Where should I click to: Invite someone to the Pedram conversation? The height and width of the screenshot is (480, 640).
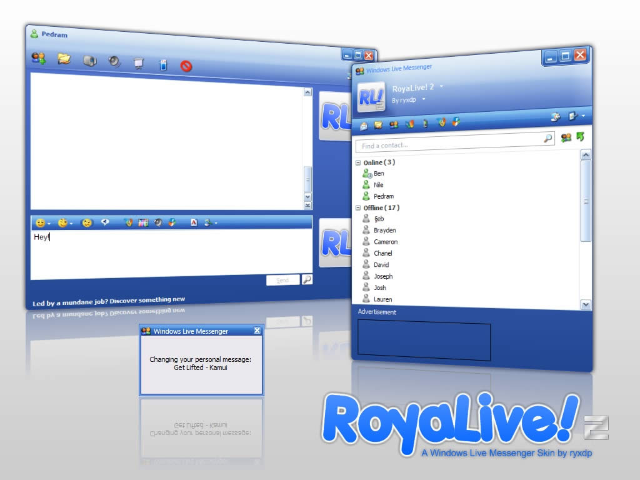(x=39, y=58)
